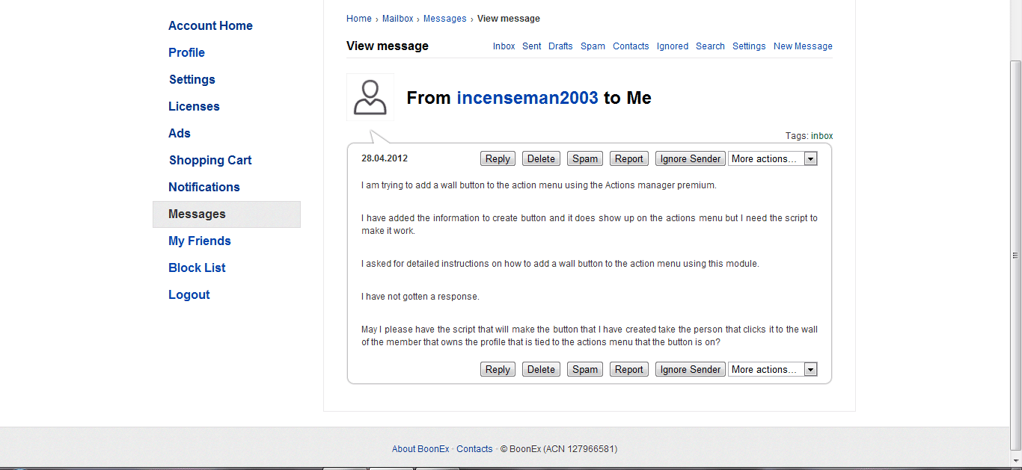1022x470 pixels.
Task: Open incenseman2003's profile link
Action: (x=527, y=98)
